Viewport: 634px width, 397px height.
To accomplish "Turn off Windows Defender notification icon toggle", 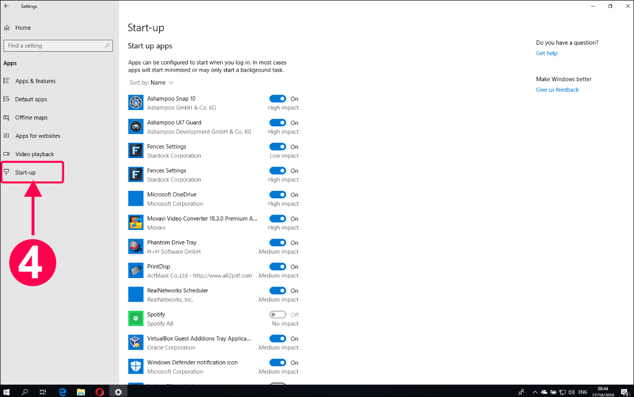I will point(278,362).
